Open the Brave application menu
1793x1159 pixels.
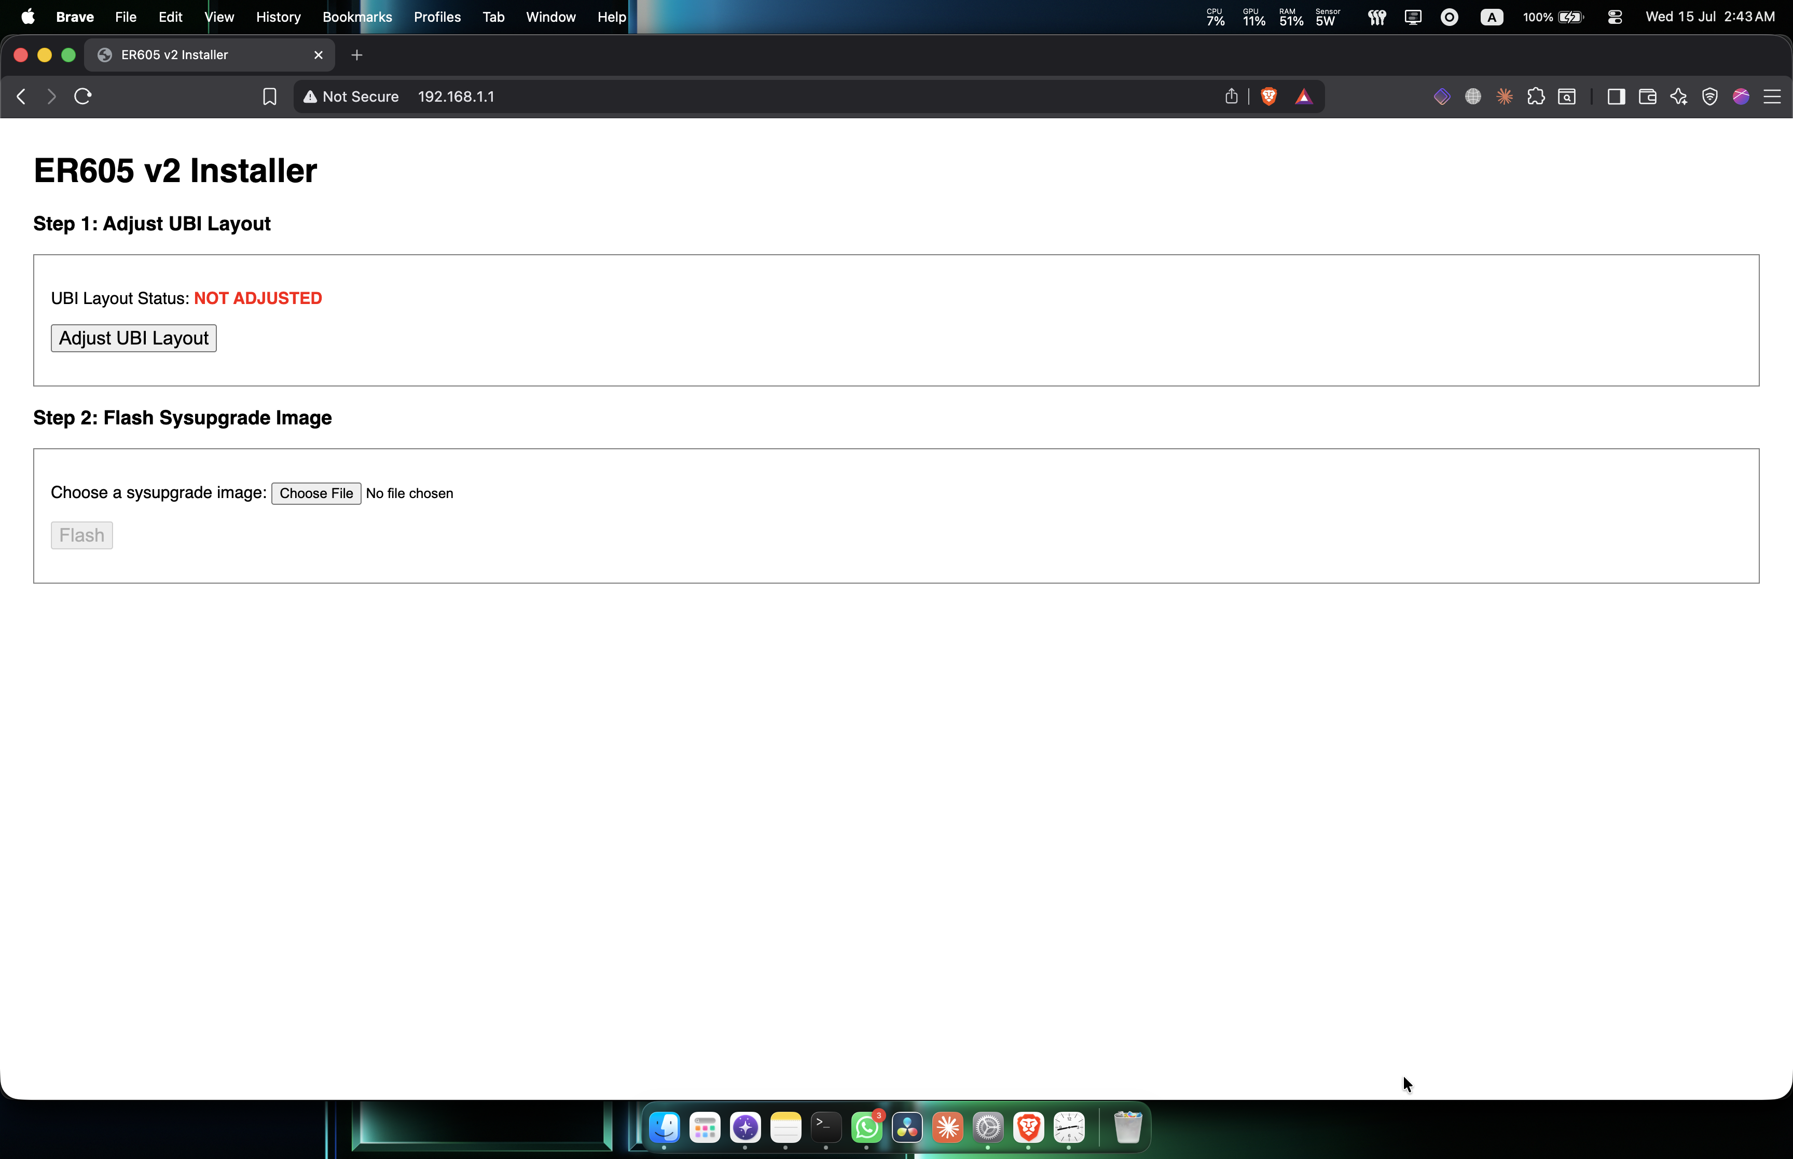(75, 17)
